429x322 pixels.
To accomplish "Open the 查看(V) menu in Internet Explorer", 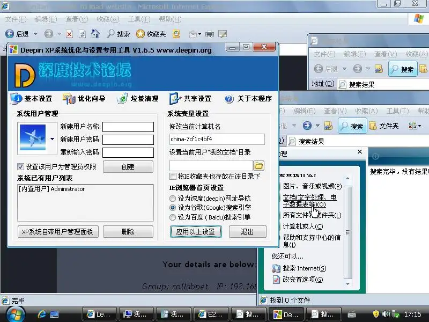I will point(77,19).
